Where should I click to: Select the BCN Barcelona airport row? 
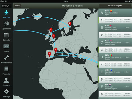(115, 13)
